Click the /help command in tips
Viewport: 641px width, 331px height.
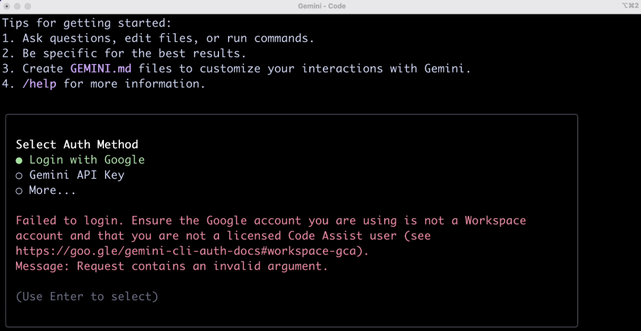[x=39, y=84]
